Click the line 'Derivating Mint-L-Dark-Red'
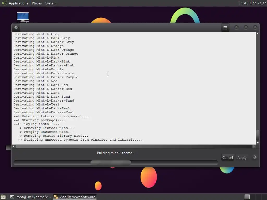Viewport: 267px width, 200px height. (41, 85)
